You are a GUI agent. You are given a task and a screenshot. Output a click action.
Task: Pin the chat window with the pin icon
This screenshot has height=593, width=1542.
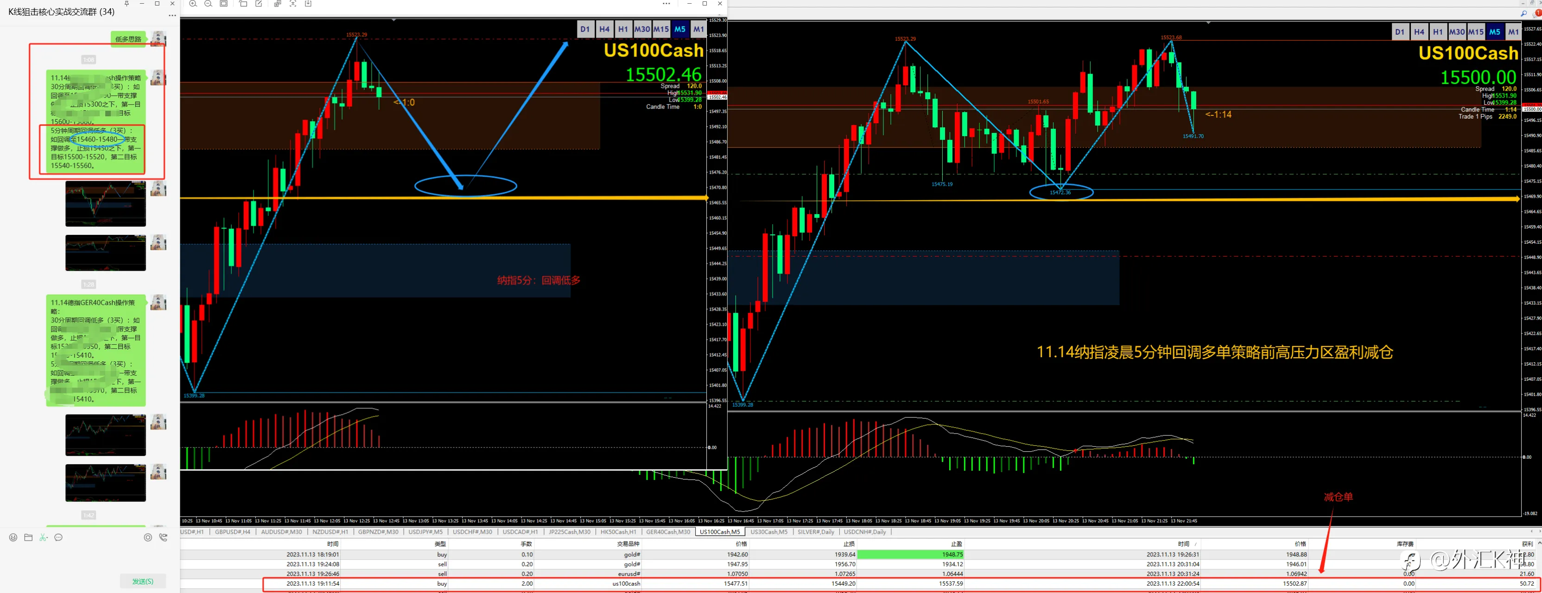[127, 4]
